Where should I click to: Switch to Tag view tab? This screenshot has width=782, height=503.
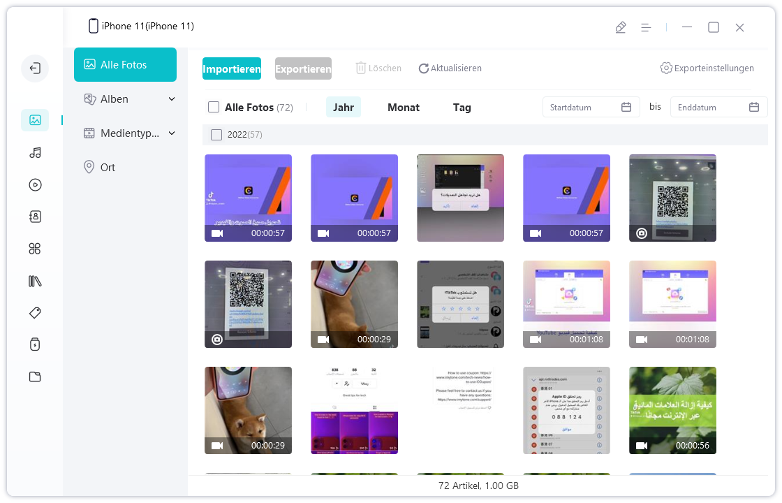coord(462,108)
